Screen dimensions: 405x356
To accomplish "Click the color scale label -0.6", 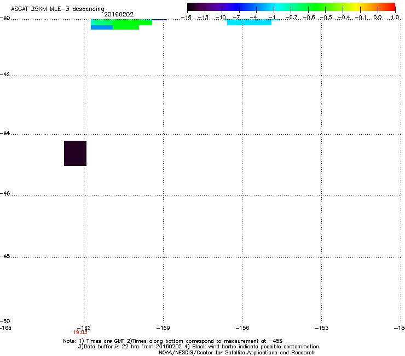I will tap(309, 18).
